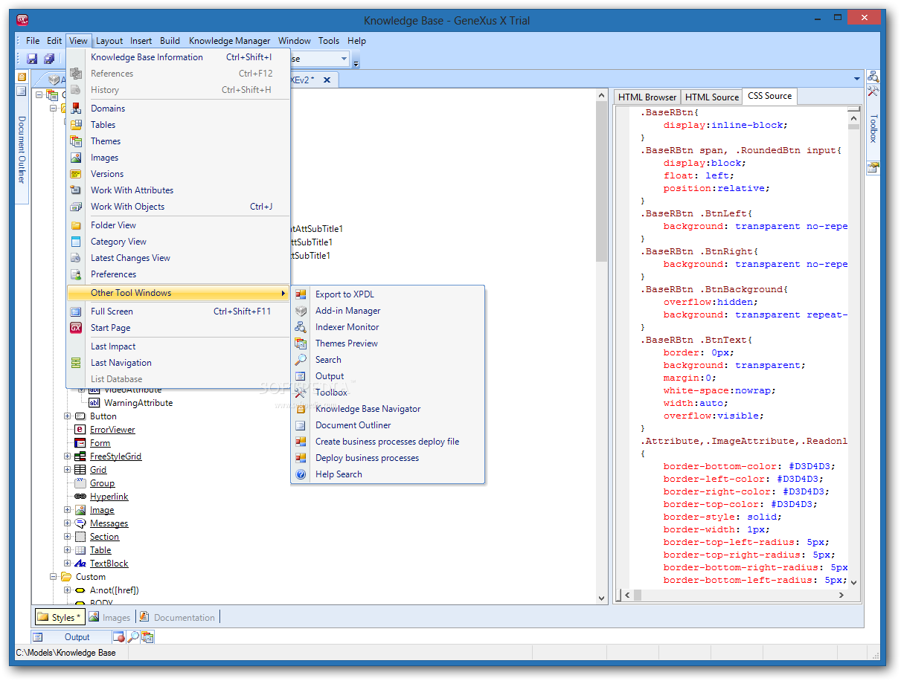Screen dimensions: 901x681
Task: Click the Help Search question-mark icon
Action: tap(301, 474)
